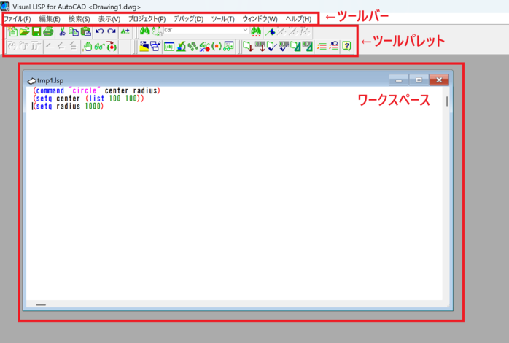
Task: Click the Inspect microscope icon
Action: (181, 47)
